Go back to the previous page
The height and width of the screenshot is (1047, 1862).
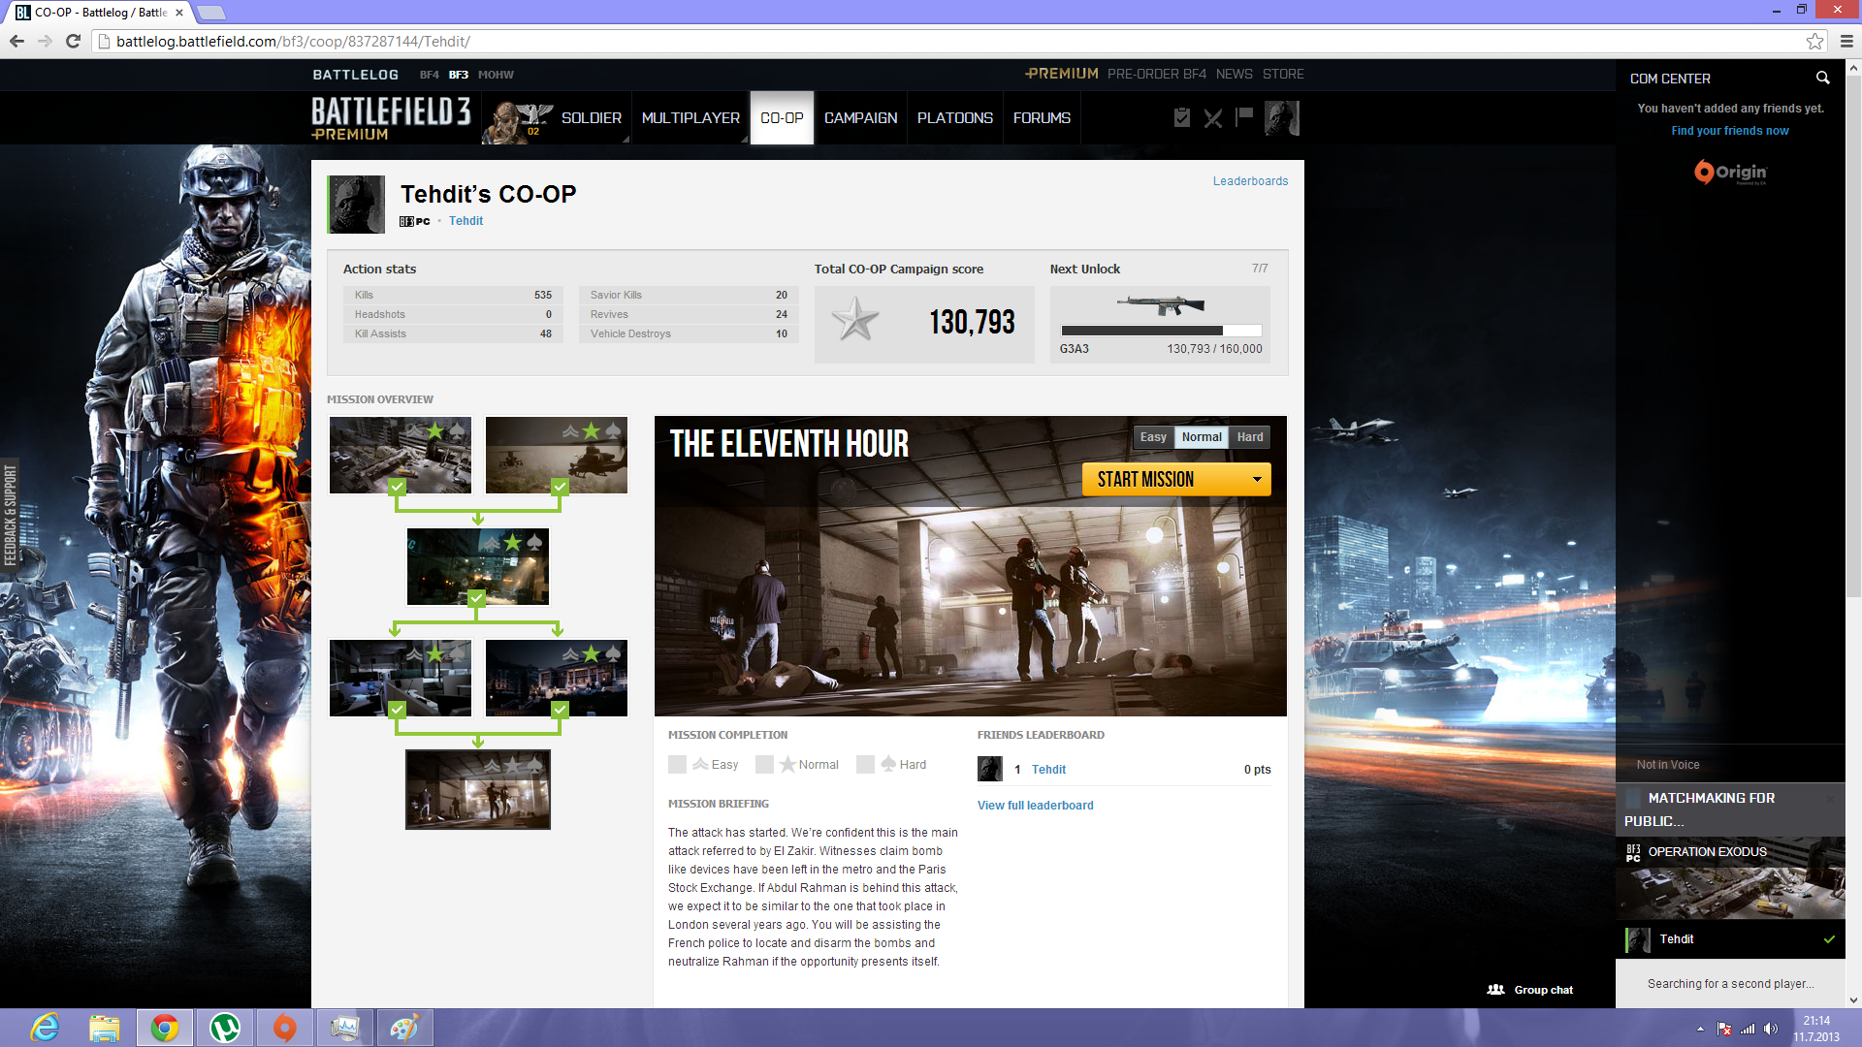coord(16,41)
